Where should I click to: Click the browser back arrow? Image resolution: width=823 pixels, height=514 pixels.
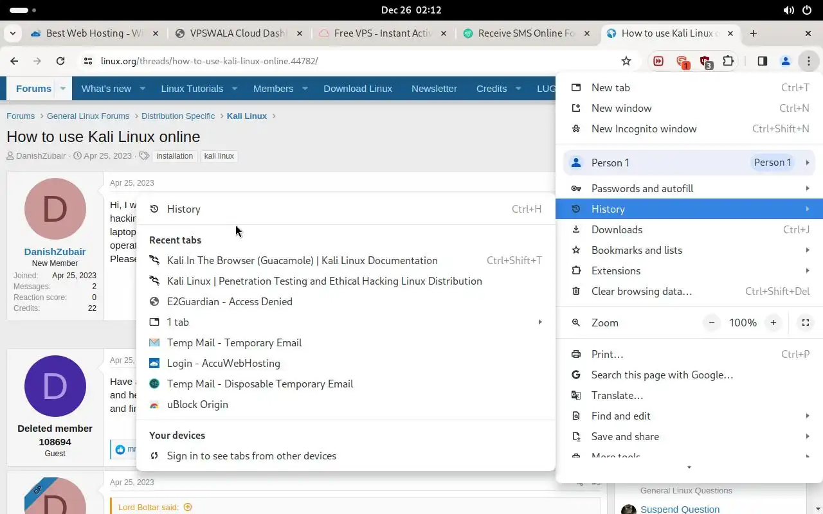click(x=14, y=61)
